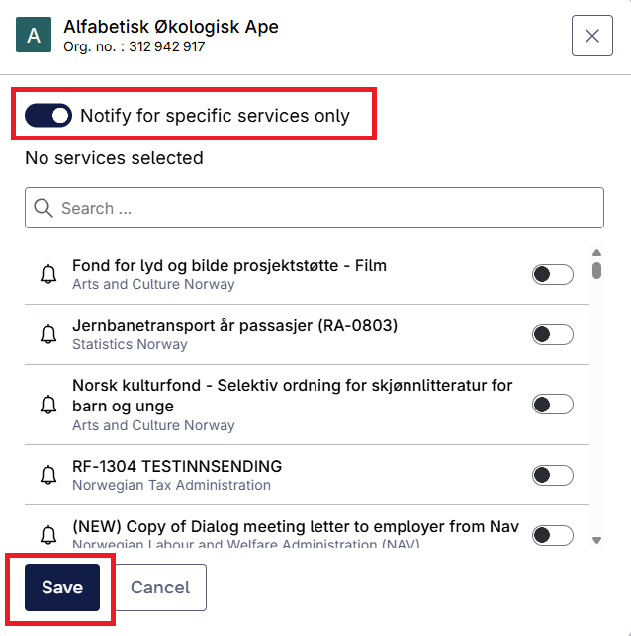The image size is (631, 636).
Task: Click the scroll down arrow in list
Action: click(596, 540)
